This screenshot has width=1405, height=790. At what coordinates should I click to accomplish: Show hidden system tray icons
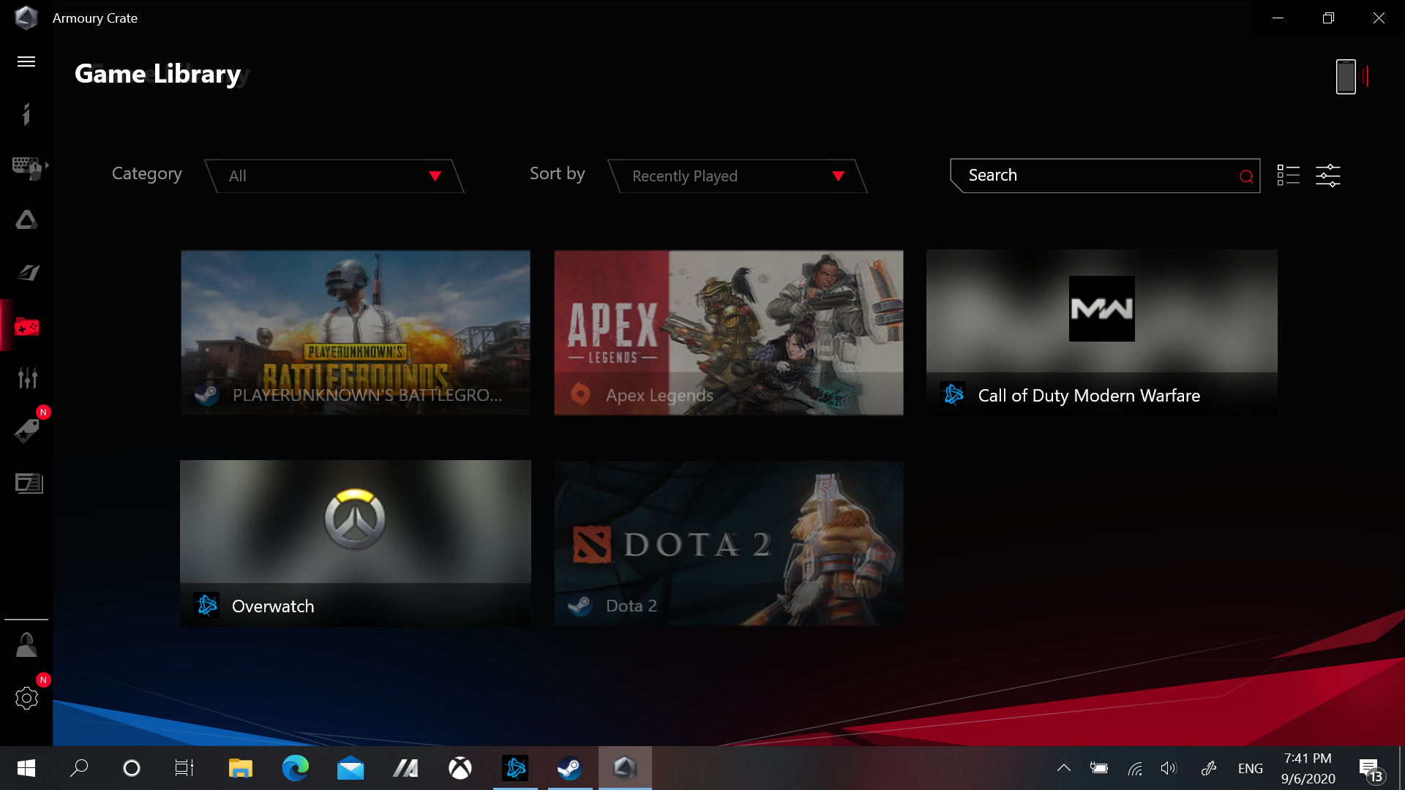[x=1064, y=768]
